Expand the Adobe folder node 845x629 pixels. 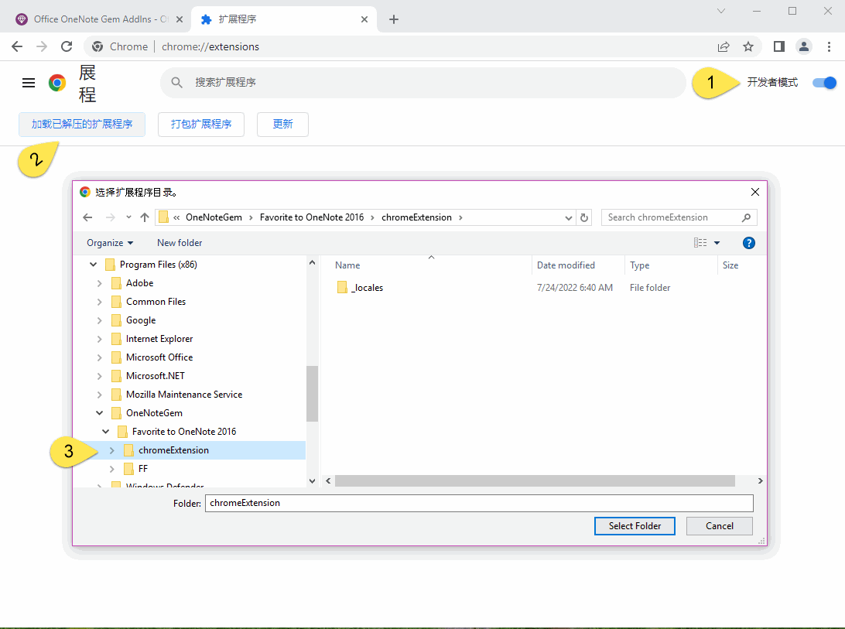pyautogui.click(x=100, y=283)
